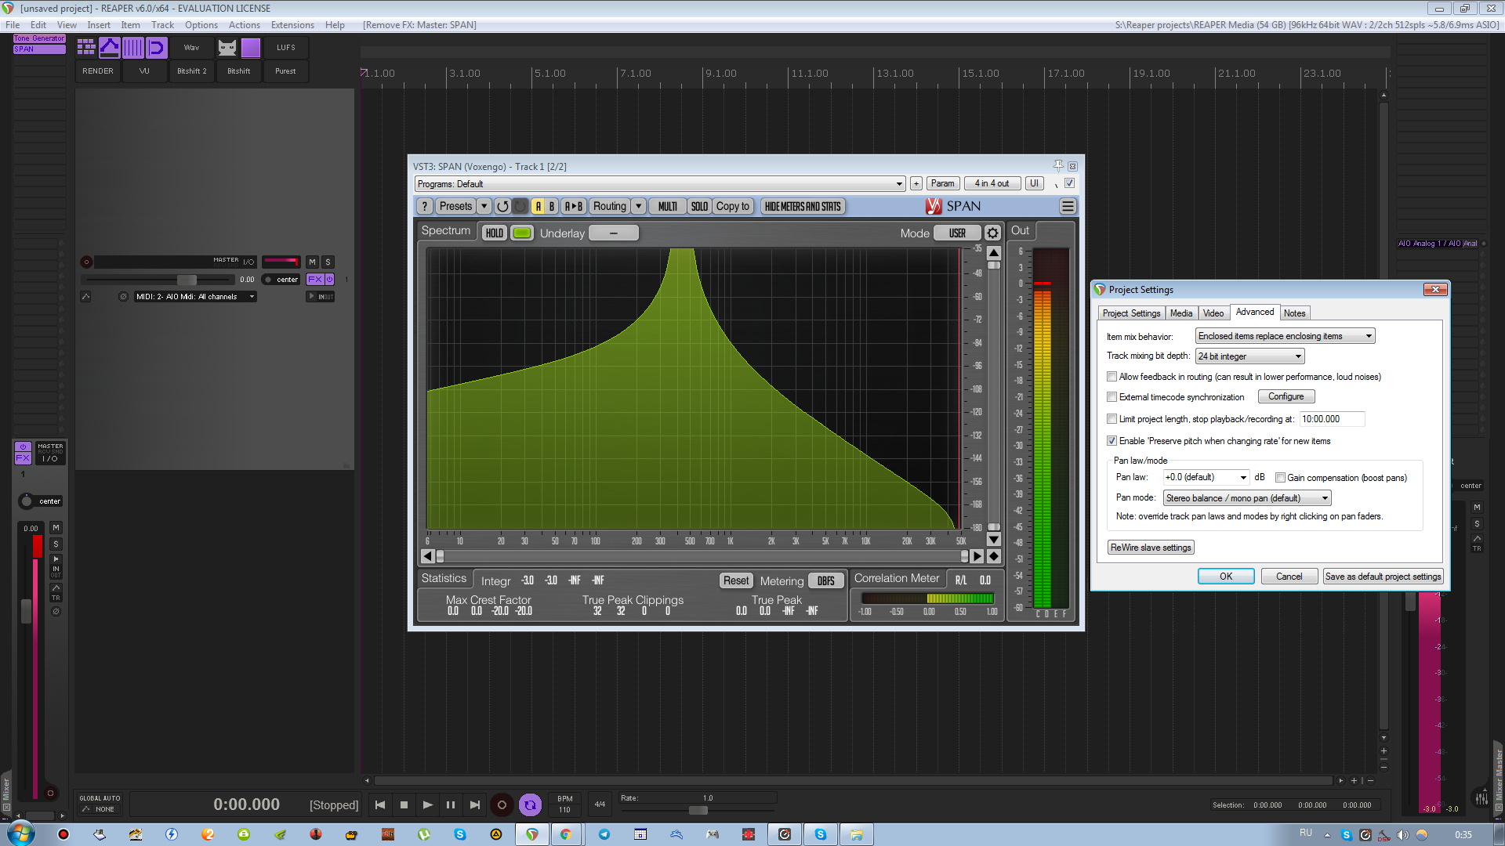Switch to the Media tab in Project Settings
The height and width of the screenshot is (846, 1505).
(x=1180, y=313)
